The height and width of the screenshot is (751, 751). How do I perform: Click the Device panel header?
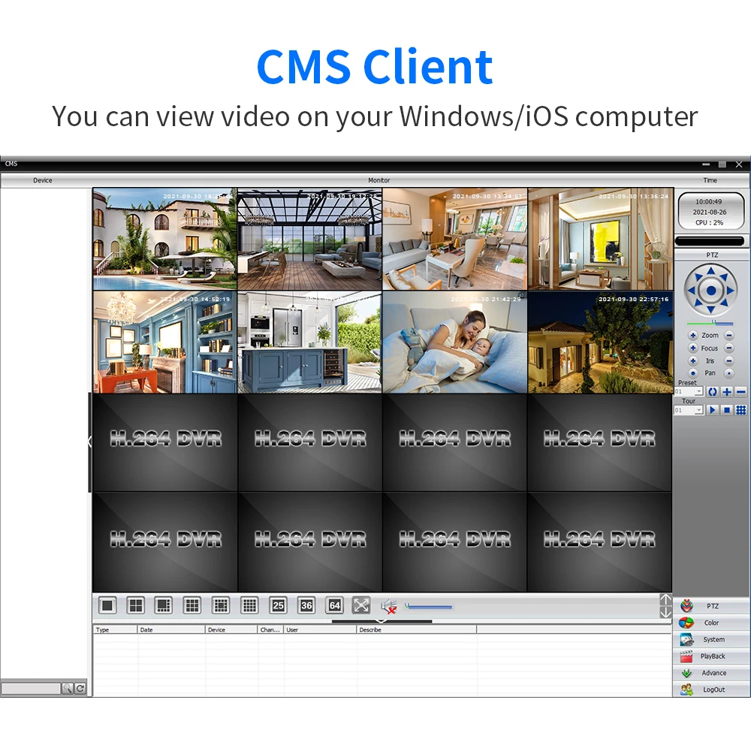point(43,180)
